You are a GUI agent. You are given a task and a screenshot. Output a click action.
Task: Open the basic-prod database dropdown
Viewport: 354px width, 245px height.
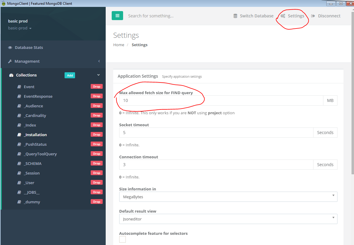point(20,28)
